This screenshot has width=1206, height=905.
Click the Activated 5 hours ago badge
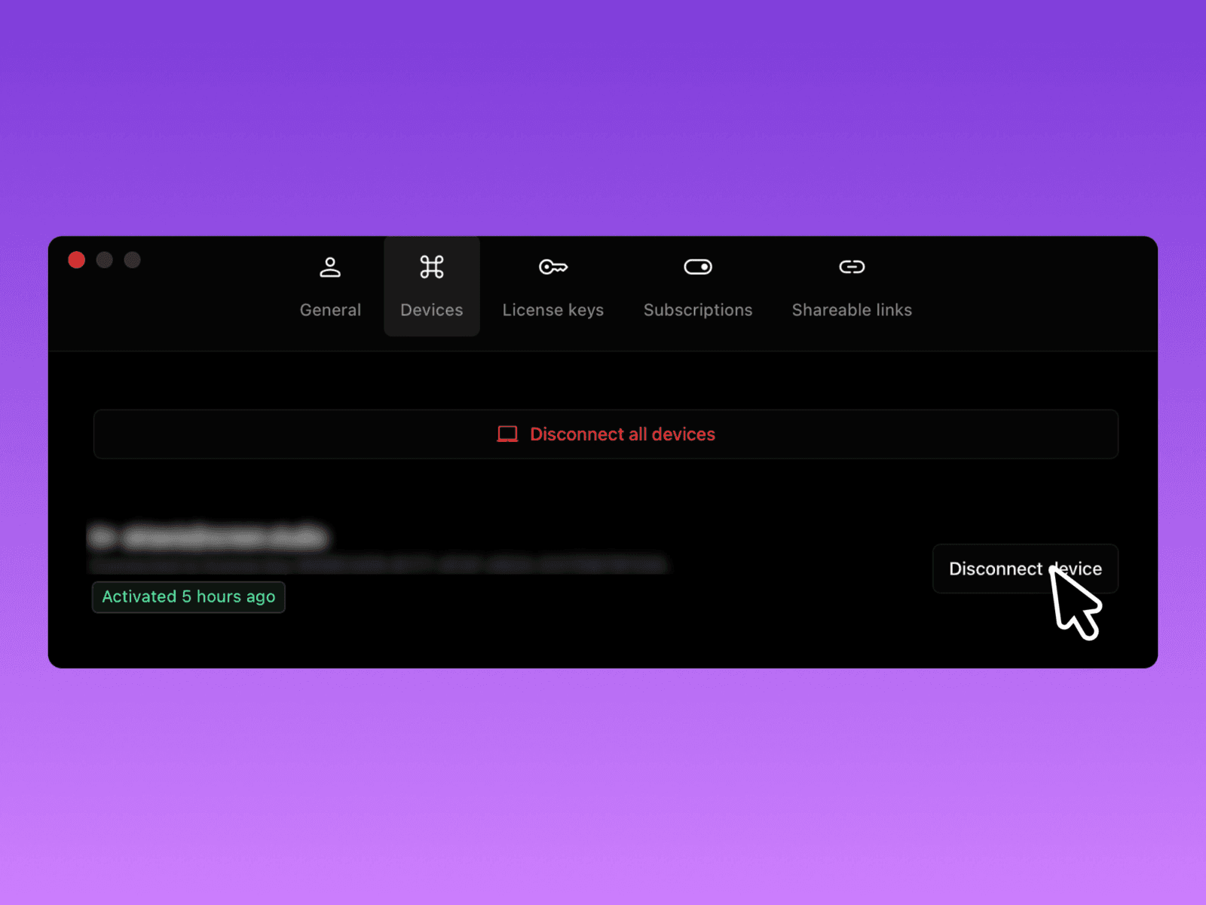point(188,597)
